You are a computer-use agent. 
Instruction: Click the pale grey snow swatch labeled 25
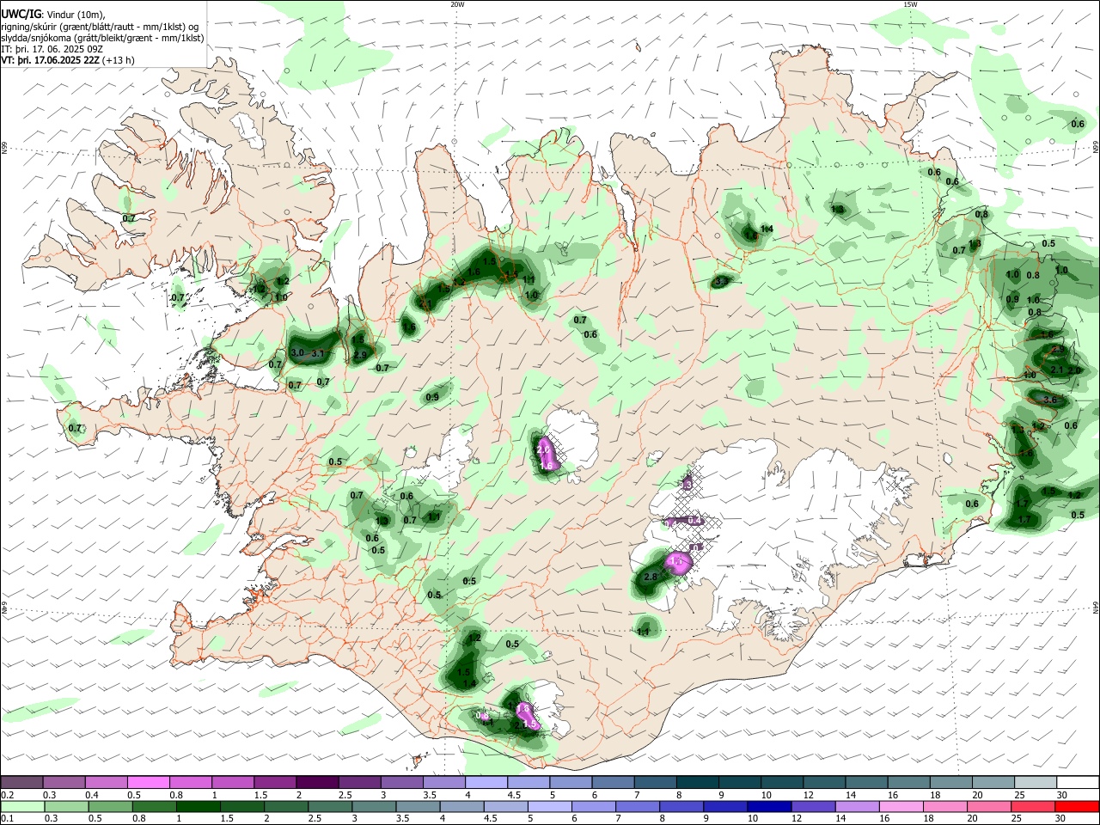click(x=1036, y=782)
